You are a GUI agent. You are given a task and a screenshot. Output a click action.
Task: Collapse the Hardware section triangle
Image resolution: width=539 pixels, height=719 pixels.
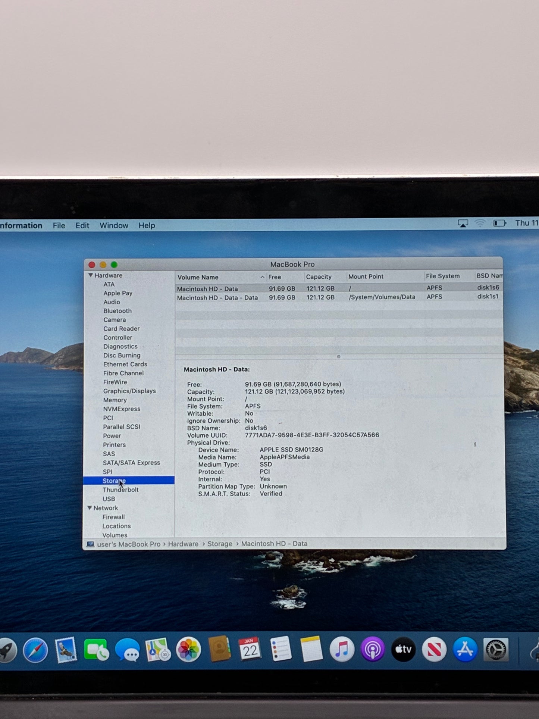tap(90, 275)
